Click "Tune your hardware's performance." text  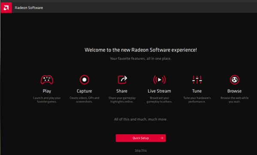(197, 100)
